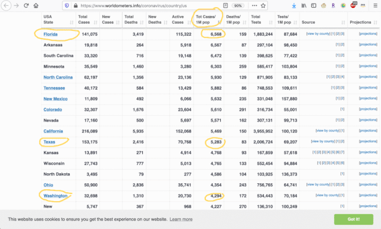Image resolution: width=381 pixels, height=229 pixels.
Task: Open the New Mexico state link
Action: click(x=55, y=98)
